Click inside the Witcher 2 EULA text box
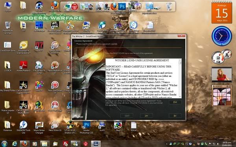The height and width of the screenshot is (147, 236). point(142,78)
